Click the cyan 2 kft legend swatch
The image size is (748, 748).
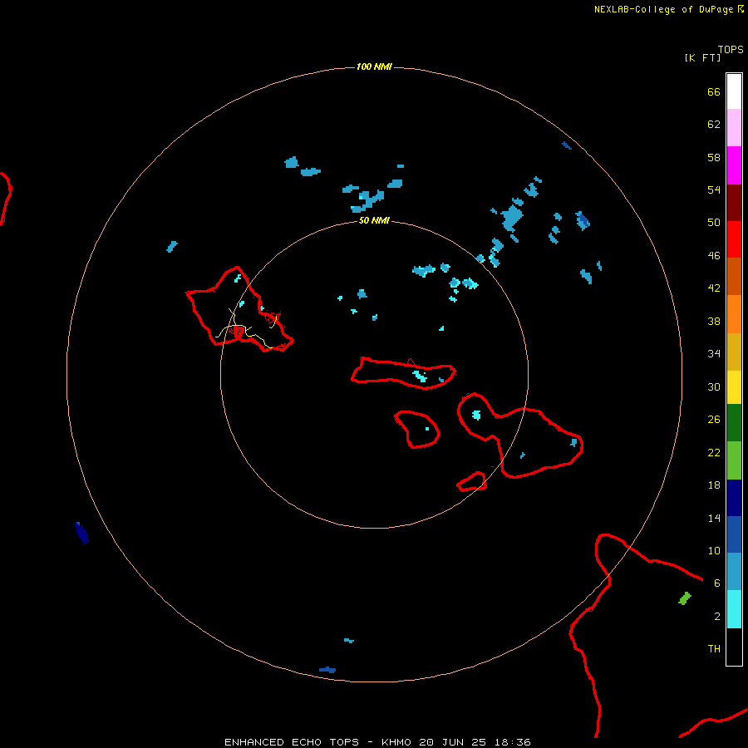[734, 609]
